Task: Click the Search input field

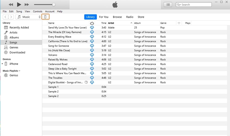Action: 194,5
